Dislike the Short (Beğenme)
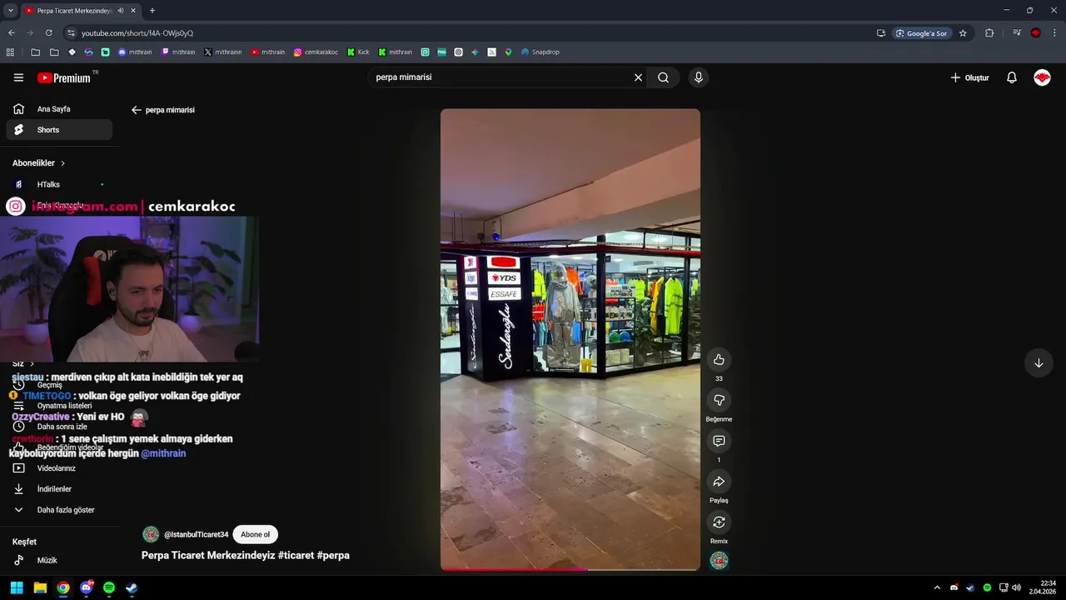 [719, 400]
